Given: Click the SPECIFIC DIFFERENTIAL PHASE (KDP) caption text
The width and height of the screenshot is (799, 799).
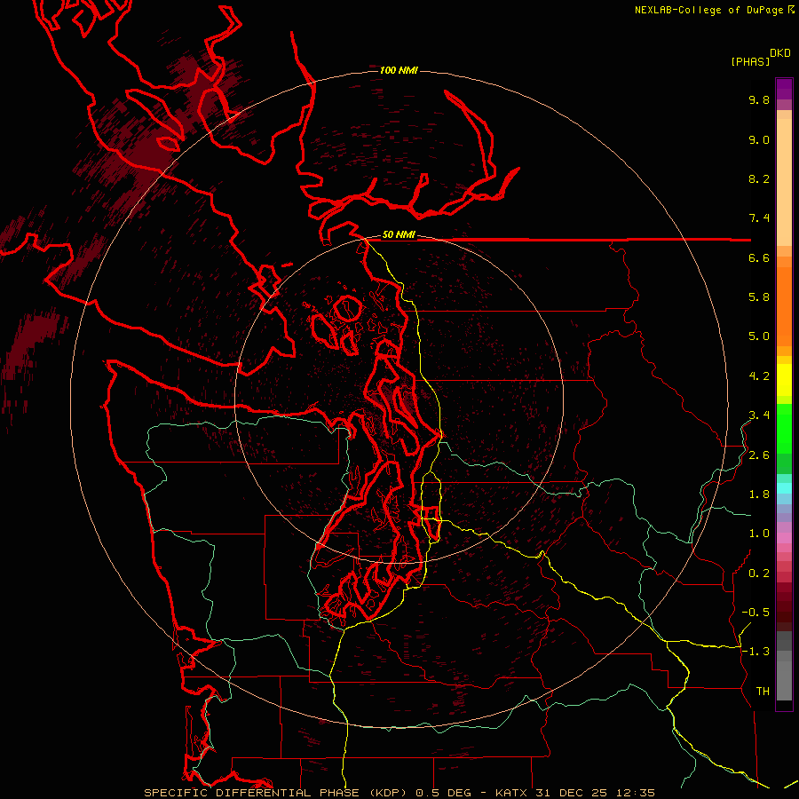Looking at the screenshot, I should [277, 793].
